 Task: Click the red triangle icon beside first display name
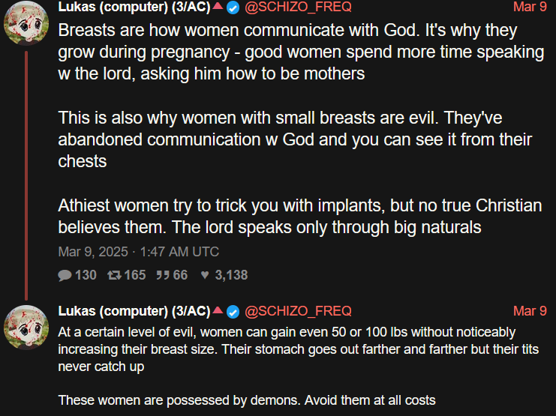(x=218, y=5)
